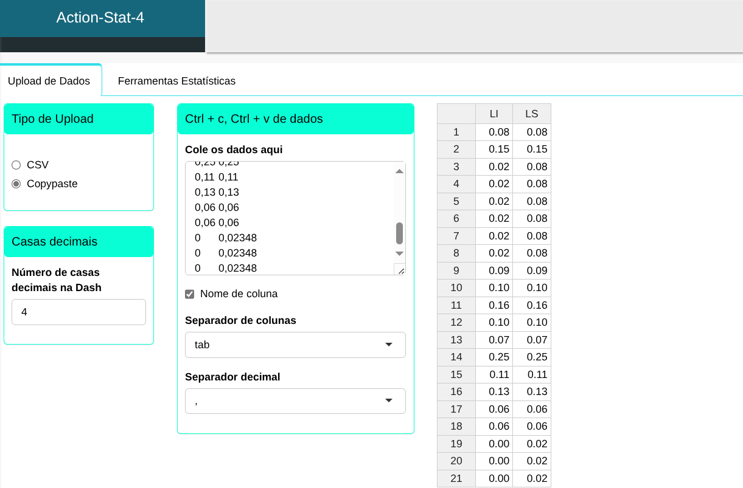
Task: Click the textarea scroll up arrow
Action: pos(399,171)
